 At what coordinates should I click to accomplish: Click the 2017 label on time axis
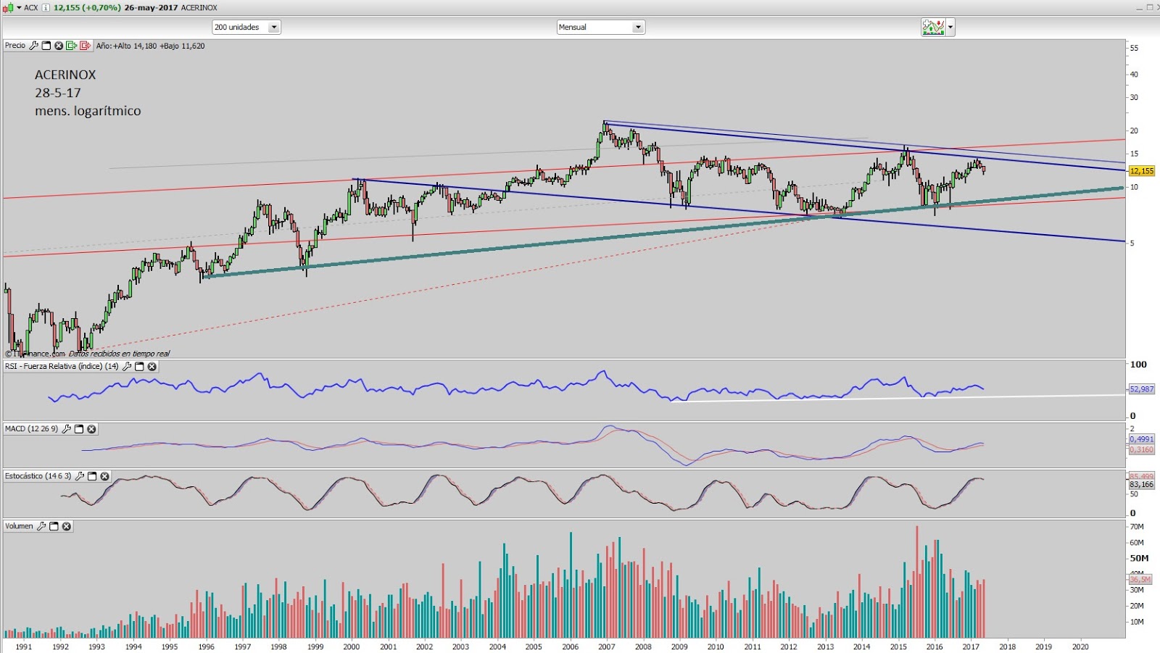971,646
